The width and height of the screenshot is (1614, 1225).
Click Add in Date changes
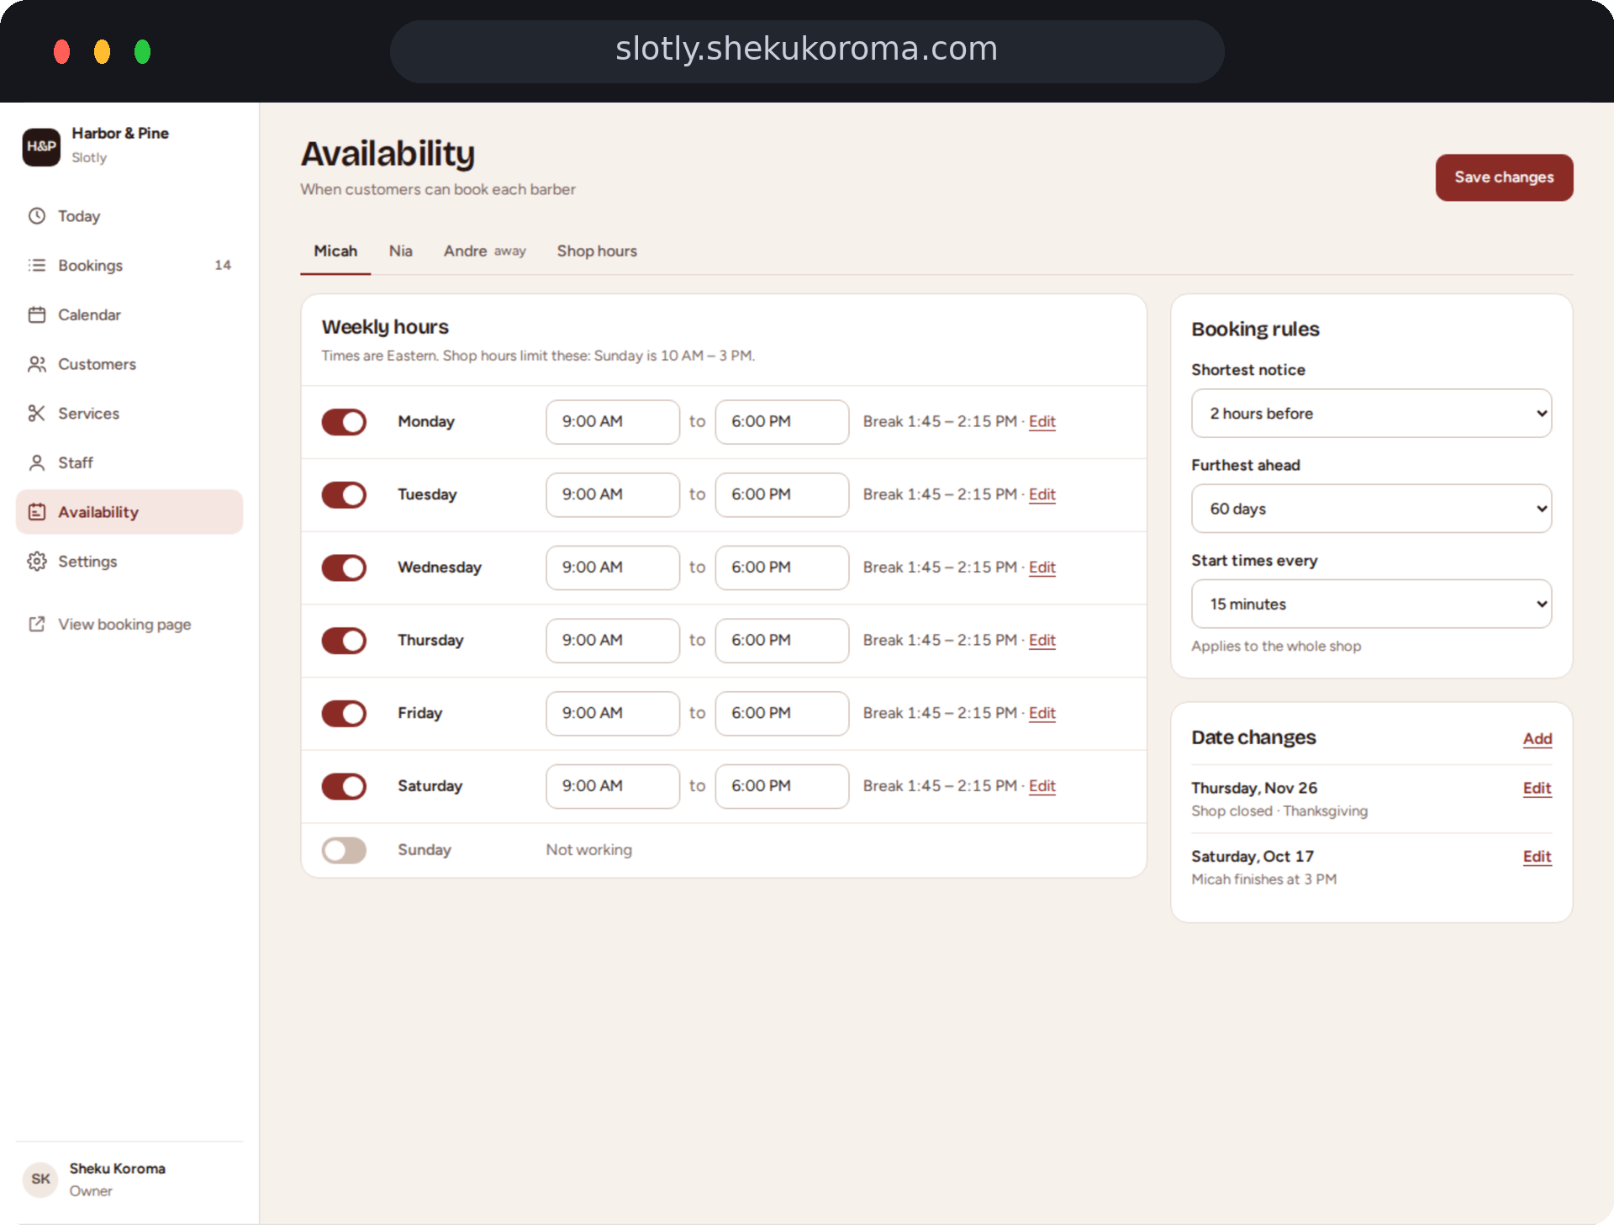[x=1537, y=738]
